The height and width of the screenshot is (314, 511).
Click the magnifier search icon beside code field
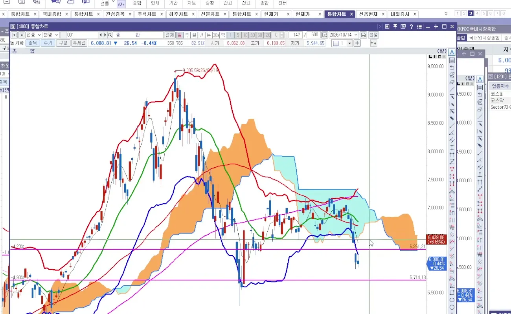click(110, 35)
